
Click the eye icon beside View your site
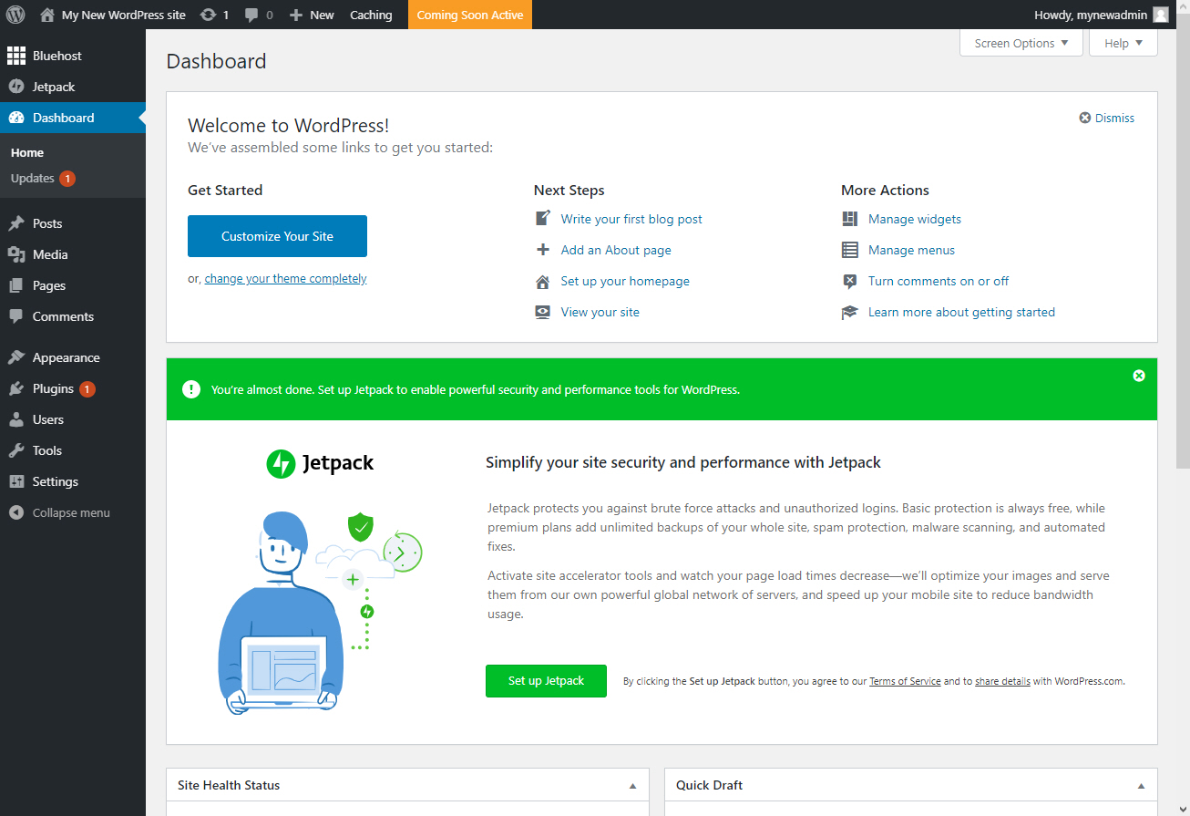point(543,312)
